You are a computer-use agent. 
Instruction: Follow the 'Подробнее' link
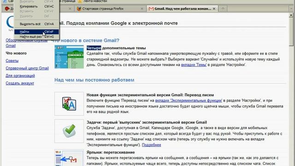click(x=151, y=145)
